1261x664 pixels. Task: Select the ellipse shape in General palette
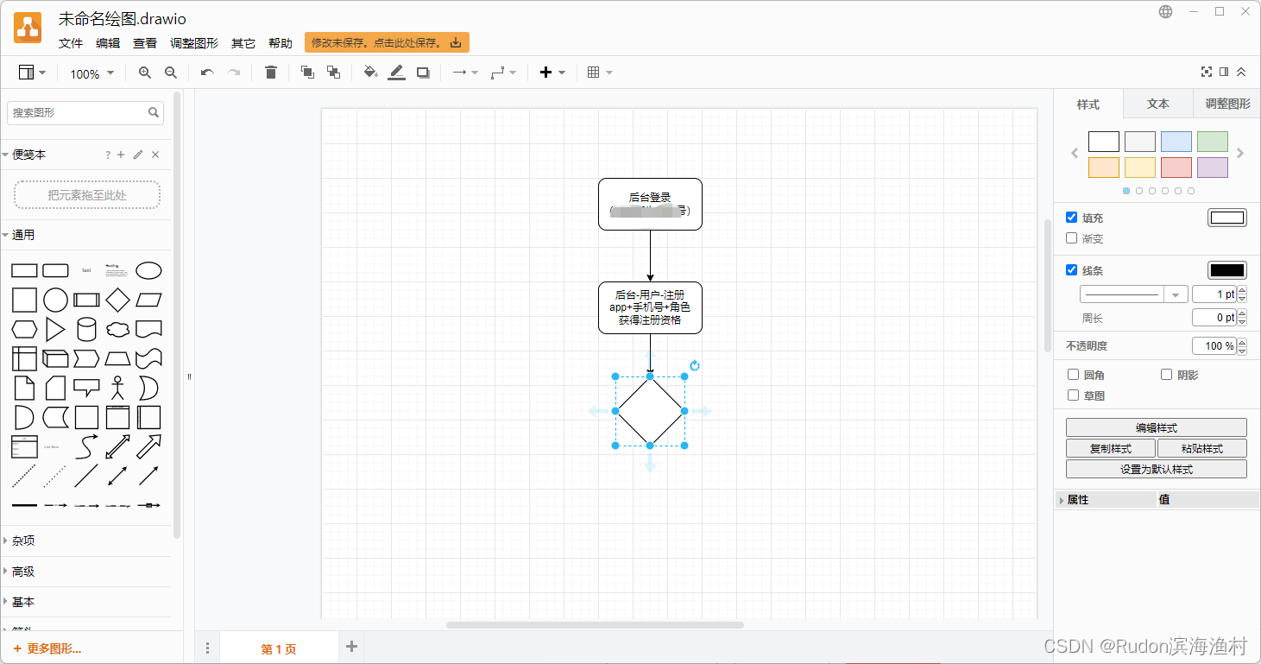click(x=148, y=271)
